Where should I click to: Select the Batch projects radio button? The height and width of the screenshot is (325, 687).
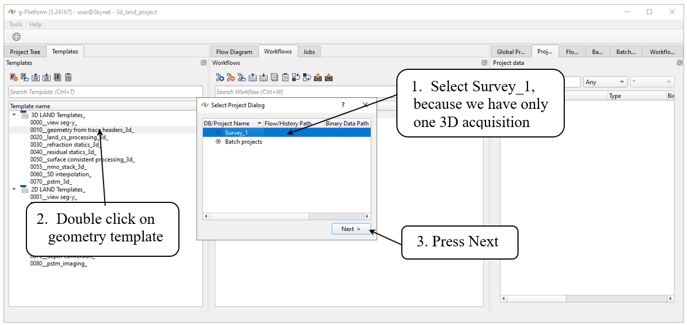tap(219, 142)
